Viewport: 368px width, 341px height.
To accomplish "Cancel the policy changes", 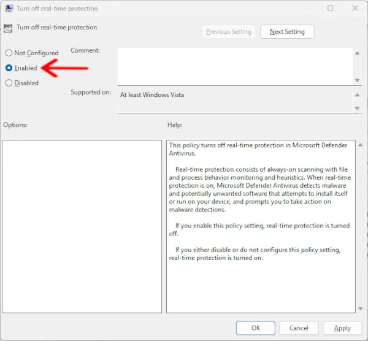I will coord(299,328).
